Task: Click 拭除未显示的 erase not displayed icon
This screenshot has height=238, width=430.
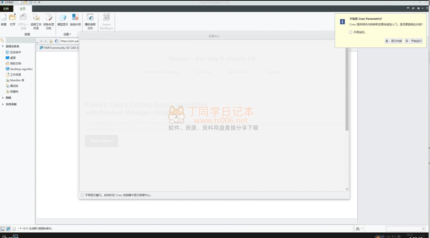Action: pos(49,17)
